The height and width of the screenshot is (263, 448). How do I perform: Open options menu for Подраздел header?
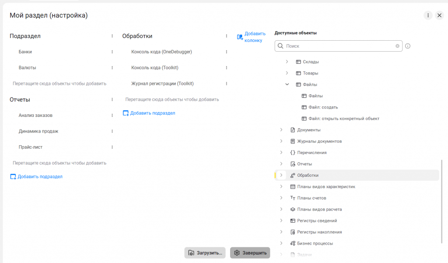tap(112, 36)
